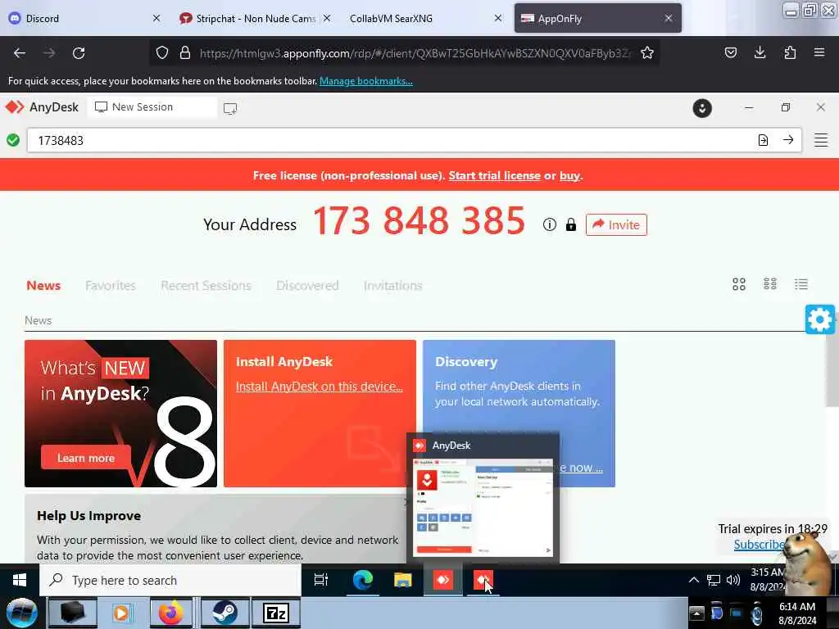Image resolution: width=839 pixels, height=629 pixels.
Task: Click the AnyDesk update download circle icon
Action: point(702,108)
